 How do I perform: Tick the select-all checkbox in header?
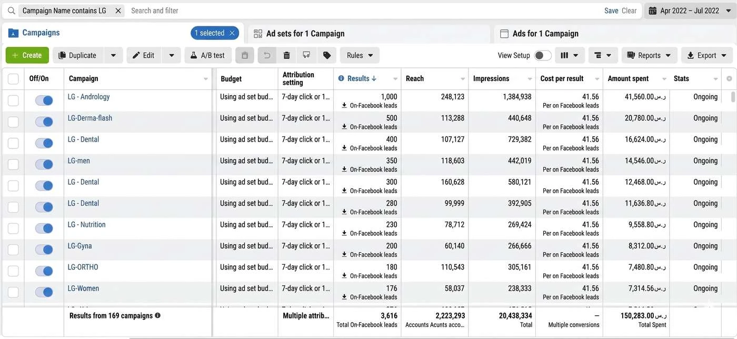13,79
